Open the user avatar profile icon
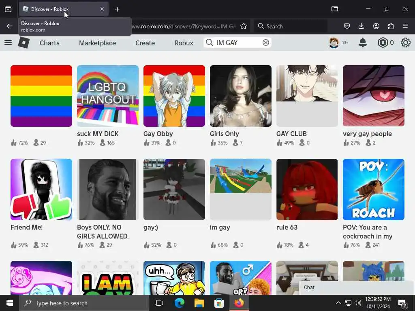415x311 pixels. pos(334,43)
